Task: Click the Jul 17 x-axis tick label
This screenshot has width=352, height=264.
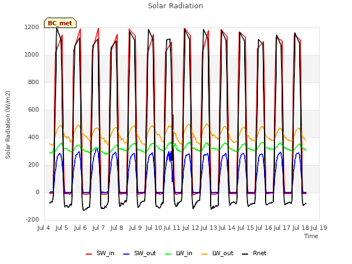Action: tap(282, 228)
